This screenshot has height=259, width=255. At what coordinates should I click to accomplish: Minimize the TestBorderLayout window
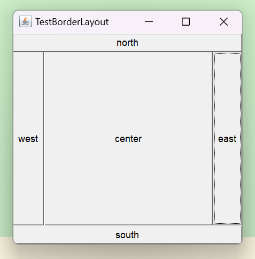(149, 22)
